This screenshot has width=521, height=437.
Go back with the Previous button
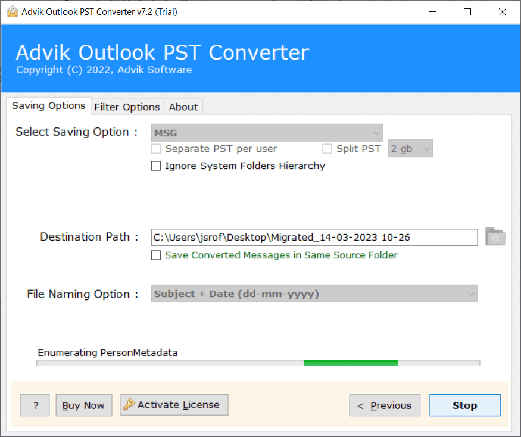[385, 405]
